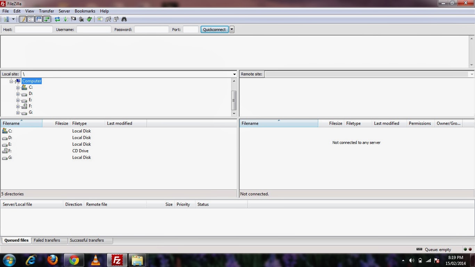Select the F: CD Drive row icon
Screen dimensions: 475x267
(5, 151)
